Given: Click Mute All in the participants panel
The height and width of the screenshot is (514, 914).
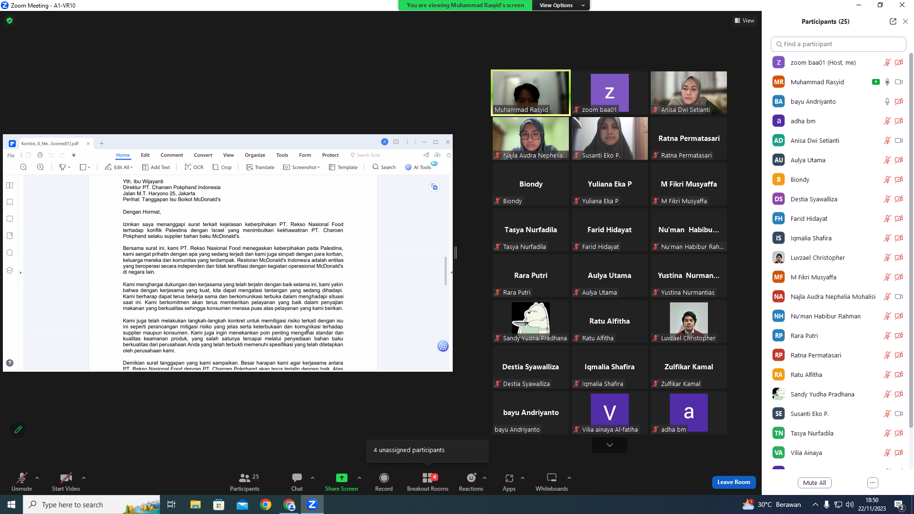Looking at the screenshot, I should tap(815, 483).
